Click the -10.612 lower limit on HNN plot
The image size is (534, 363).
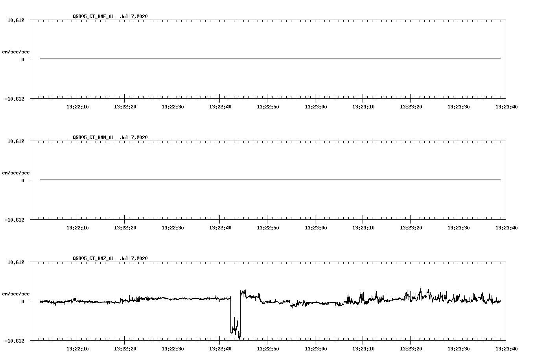[15, 220]
